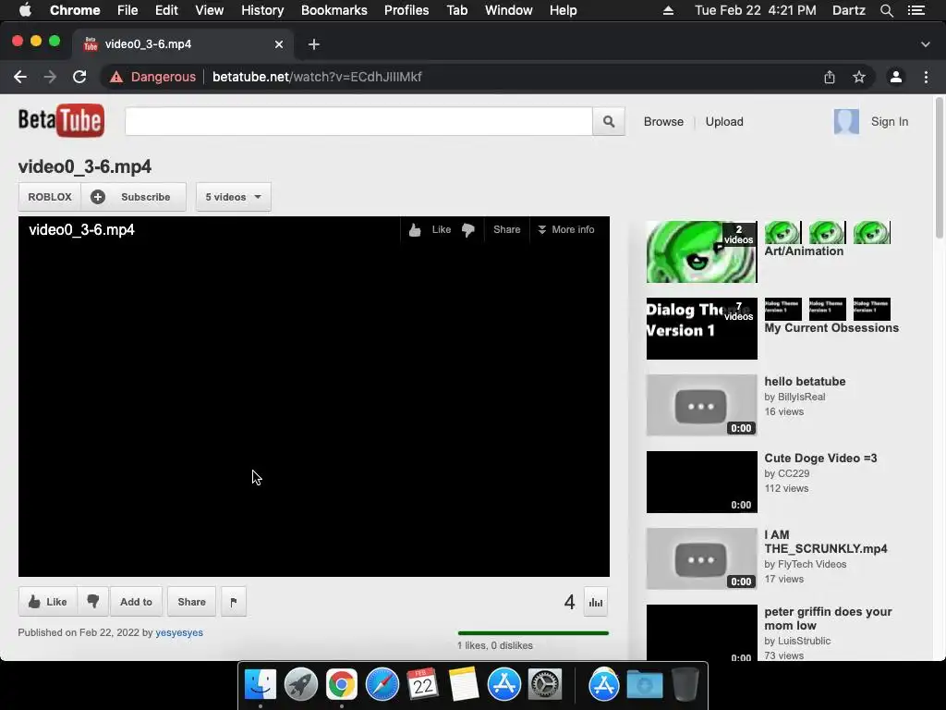Click the Upload link

(x=724, y=121)
